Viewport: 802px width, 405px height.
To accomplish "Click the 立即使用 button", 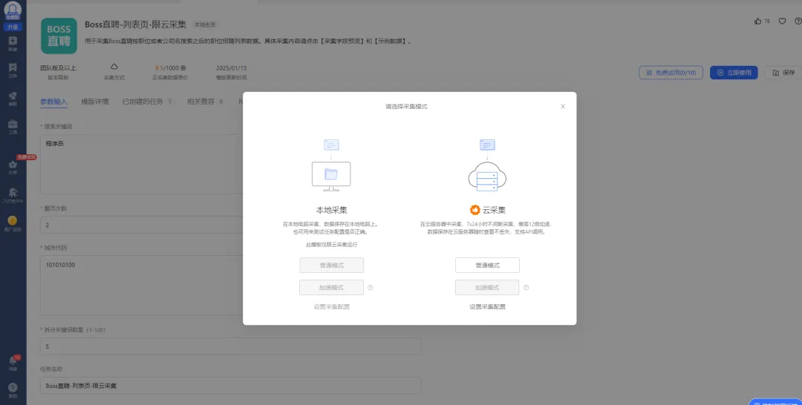I will (x=734, y=73).
